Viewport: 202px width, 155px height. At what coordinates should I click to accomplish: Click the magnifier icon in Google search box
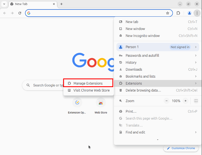[x=28, y=85]
